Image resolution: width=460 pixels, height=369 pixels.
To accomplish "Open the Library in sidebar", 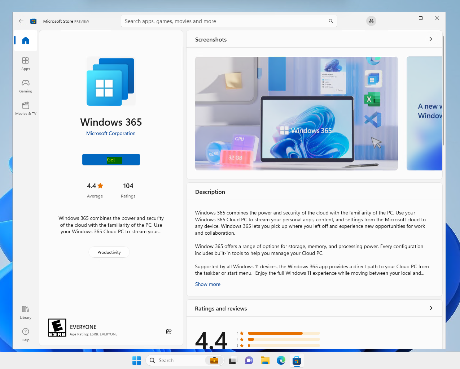I will (x=26, y=312).
